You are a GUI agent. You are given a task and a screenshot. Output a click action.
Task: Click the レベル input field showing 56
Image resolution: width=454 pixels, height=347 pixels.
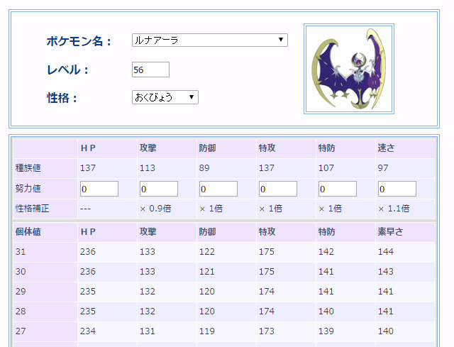pos(150,70)
